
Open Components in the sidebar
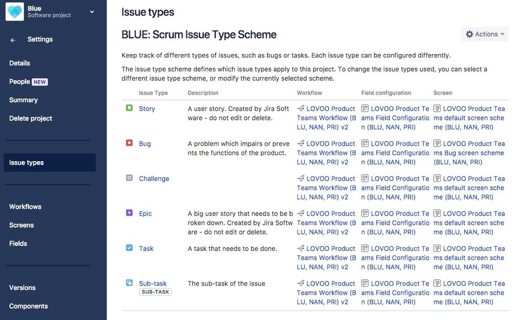[28, 306]
